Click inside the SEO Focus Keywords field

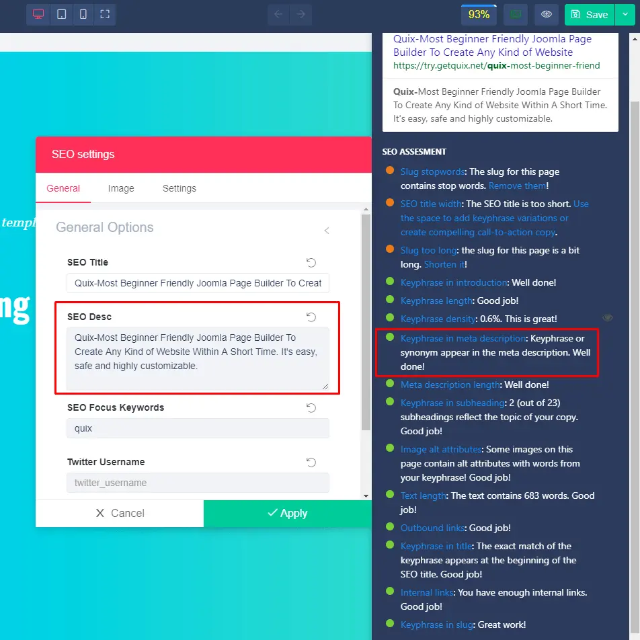pyautogui.click(x=197, y=428)
